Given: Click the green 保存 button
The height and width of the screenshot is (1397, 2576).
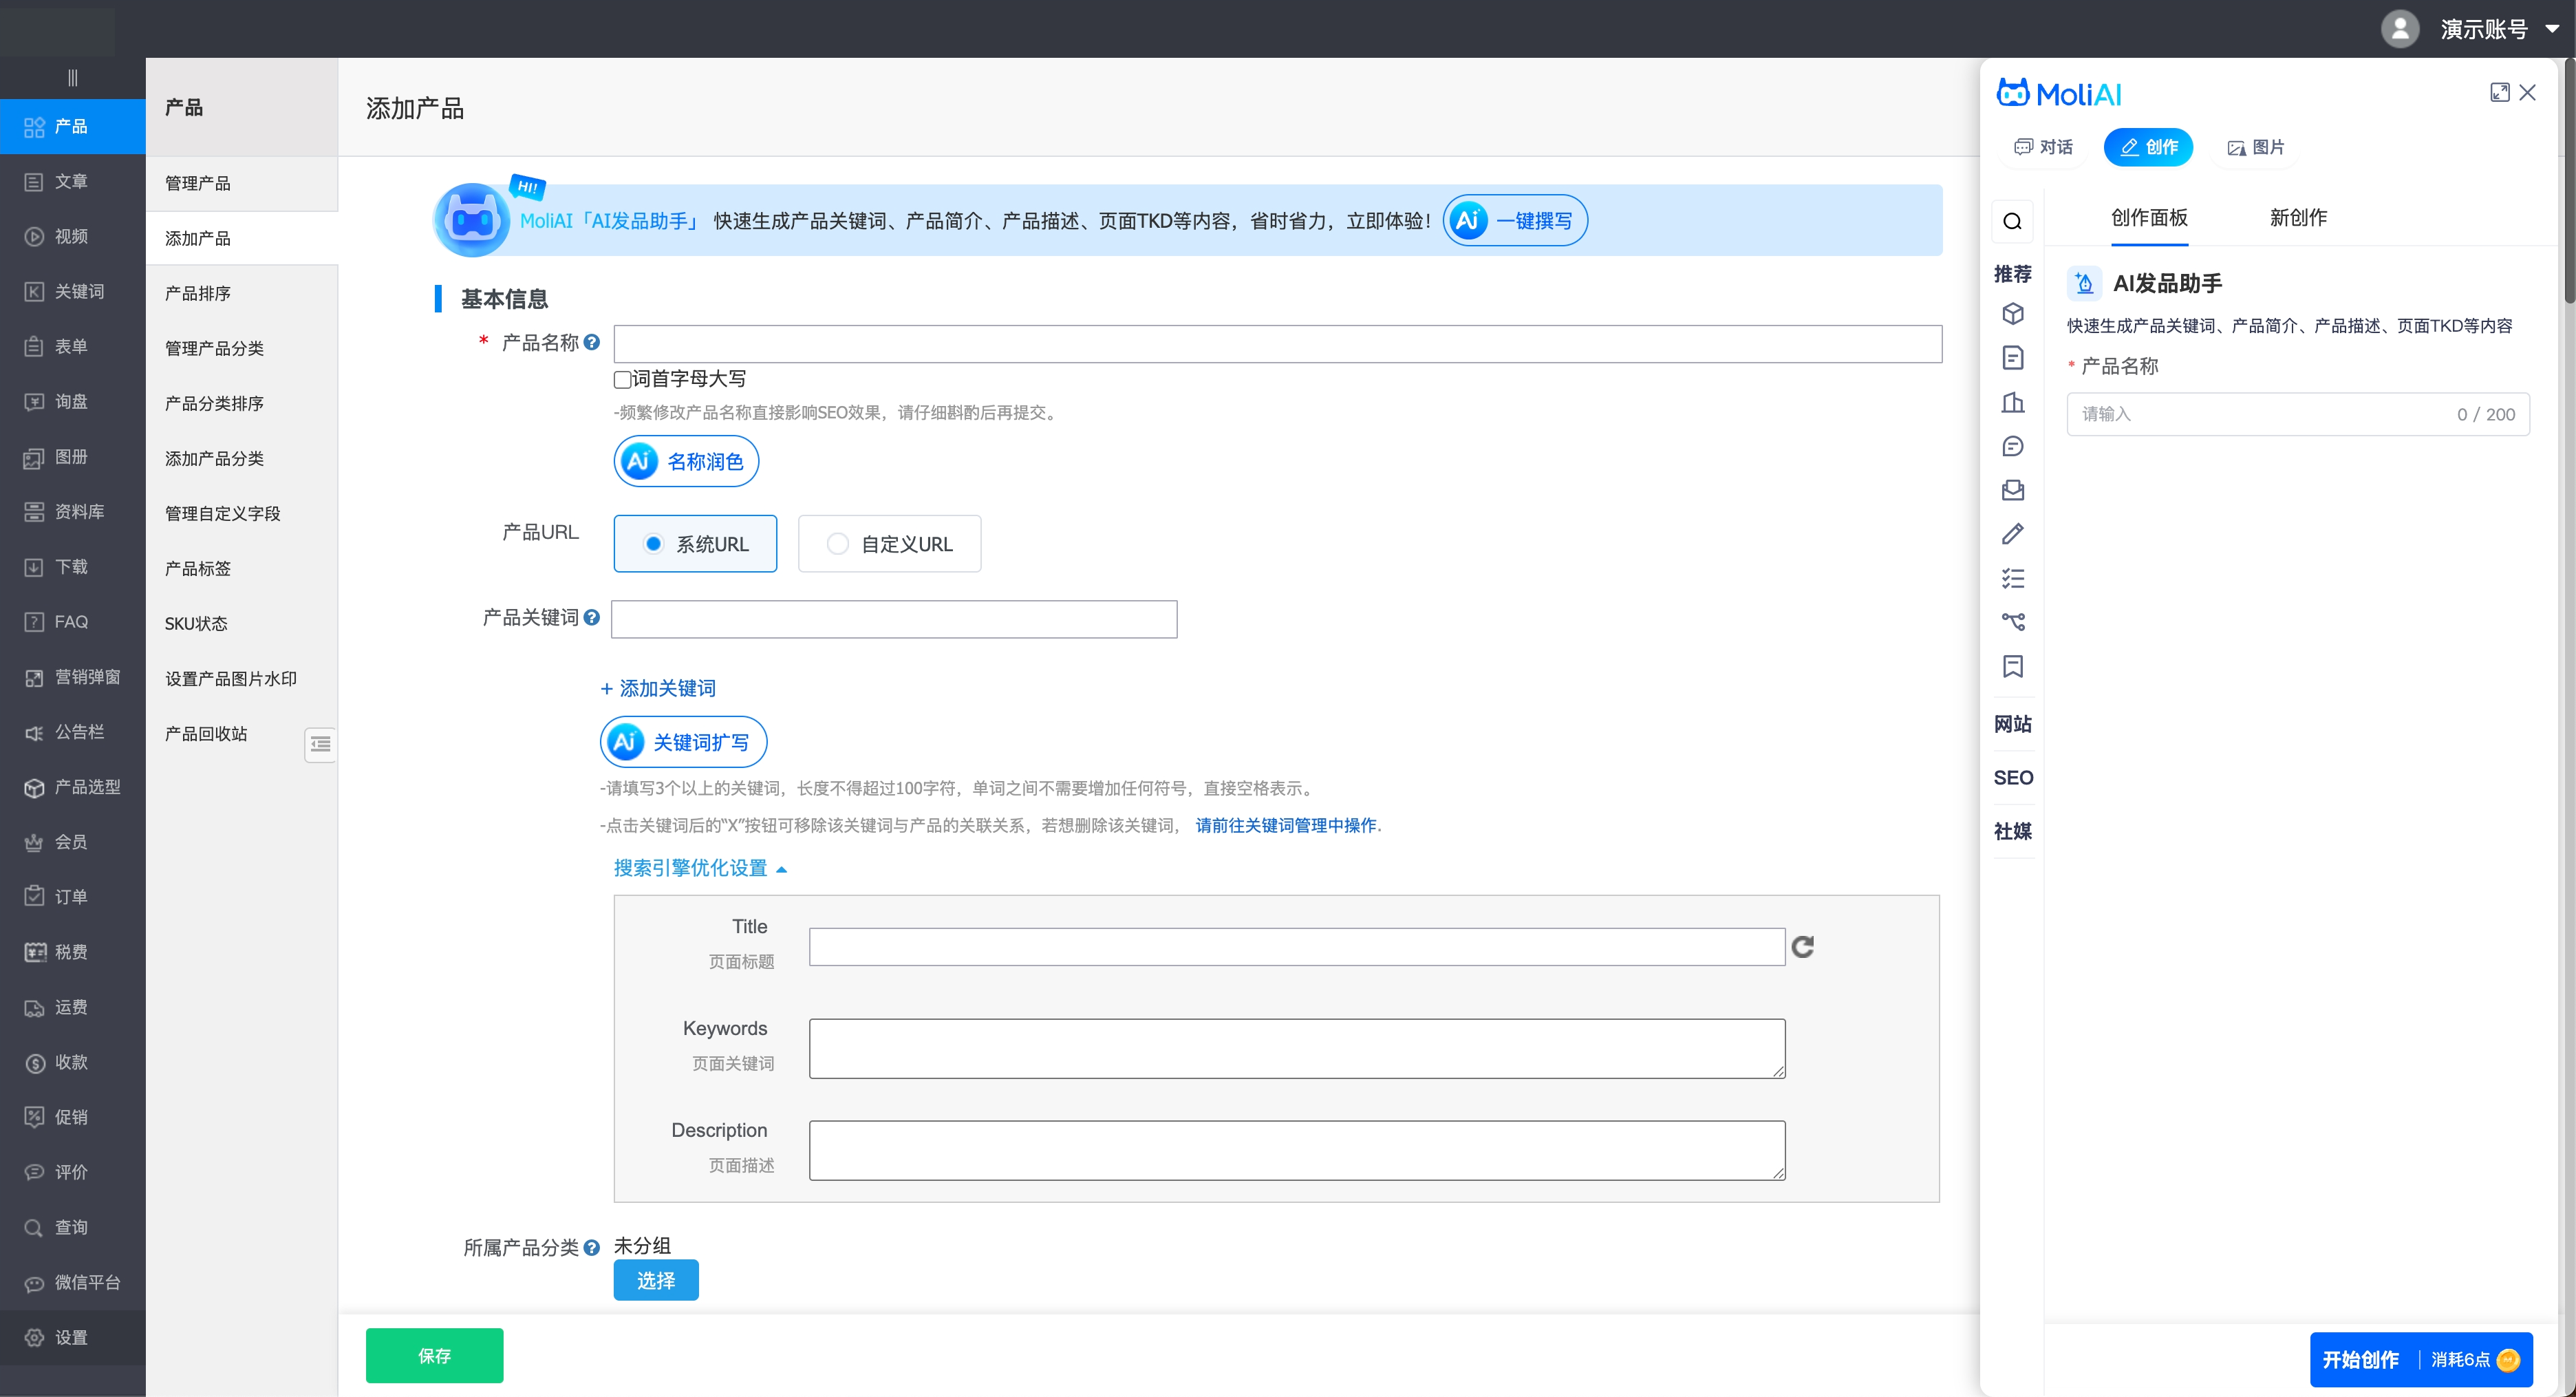Looking at the screenshot, I should click(x=434, y=1355).
